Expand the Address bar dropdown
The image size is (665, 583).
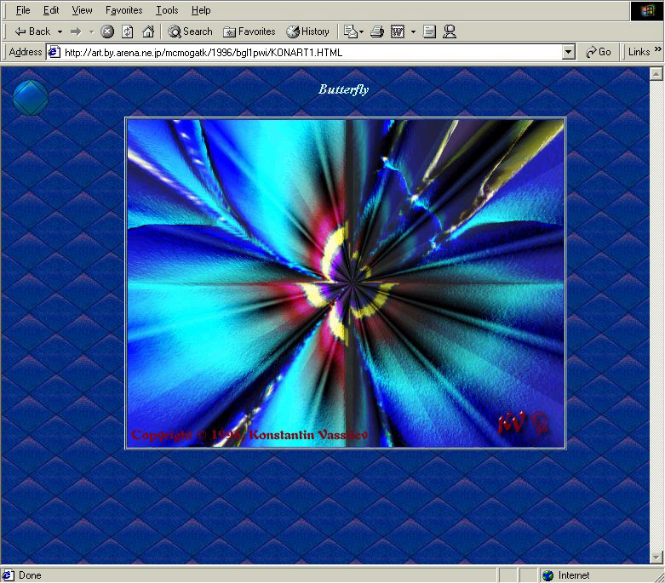(568, 52)
